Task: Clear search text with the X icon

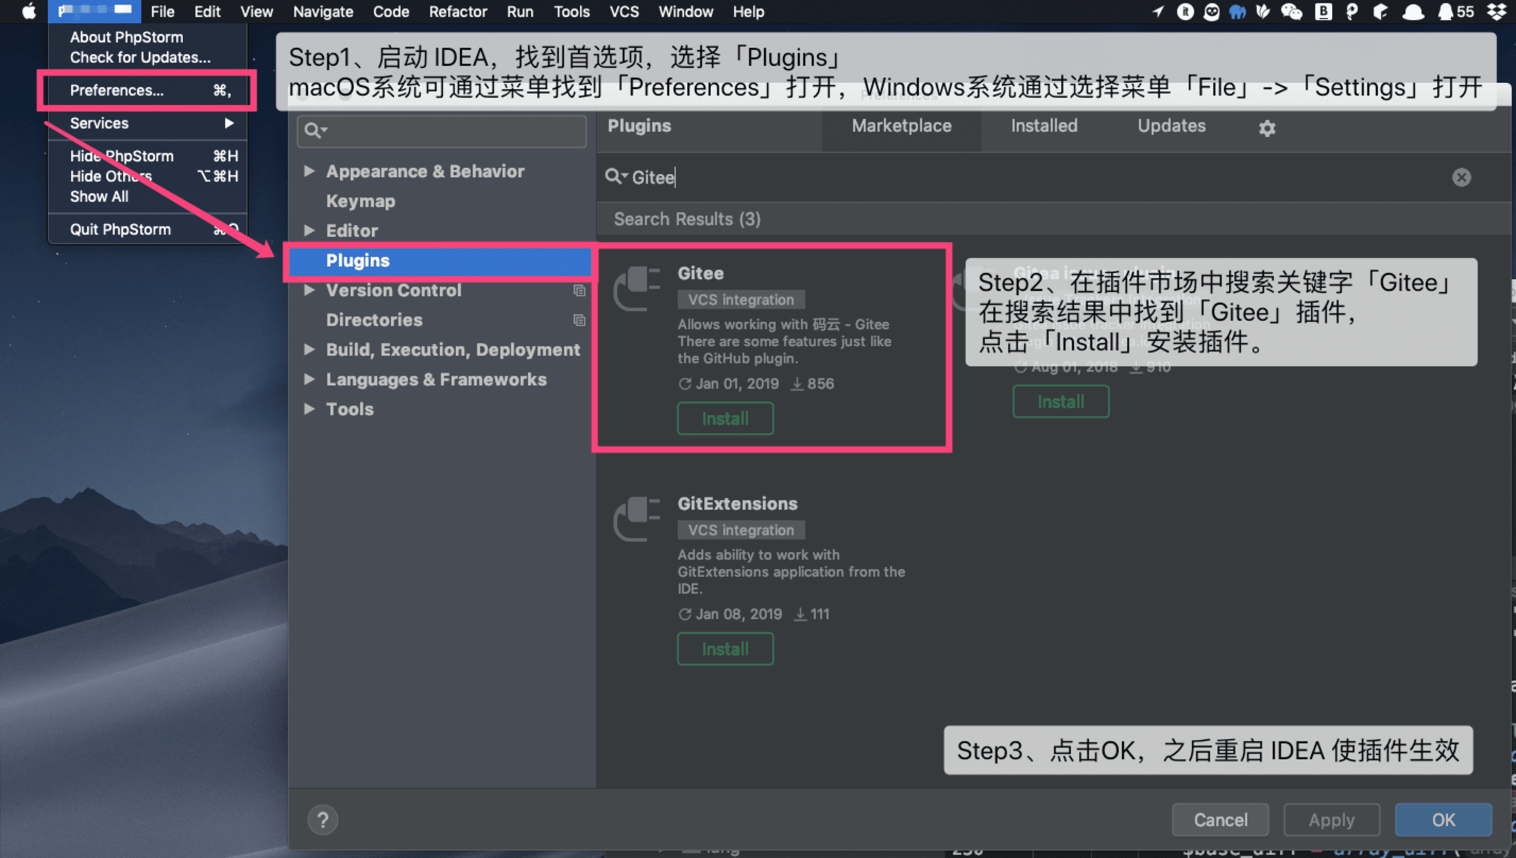Action: [x=1461, y=177]
